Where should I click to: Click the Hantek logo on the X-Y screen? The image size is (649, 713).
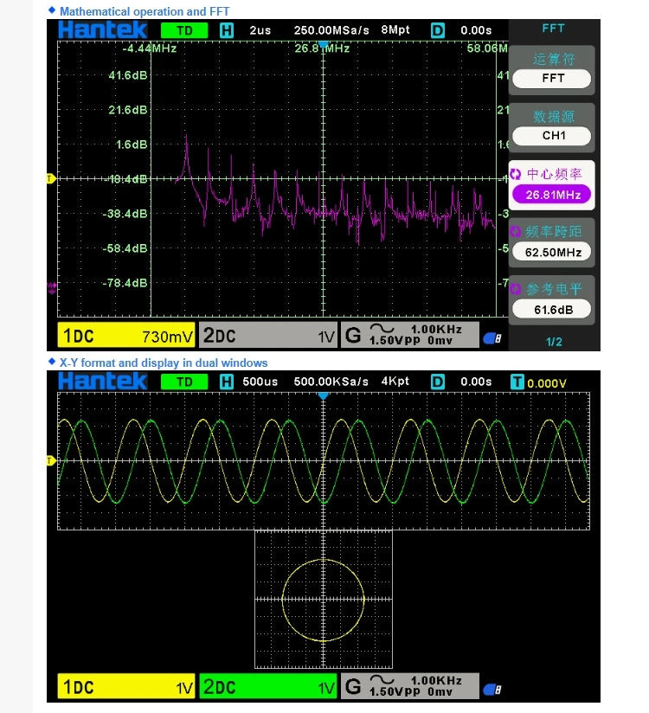[x=102, y=382]
